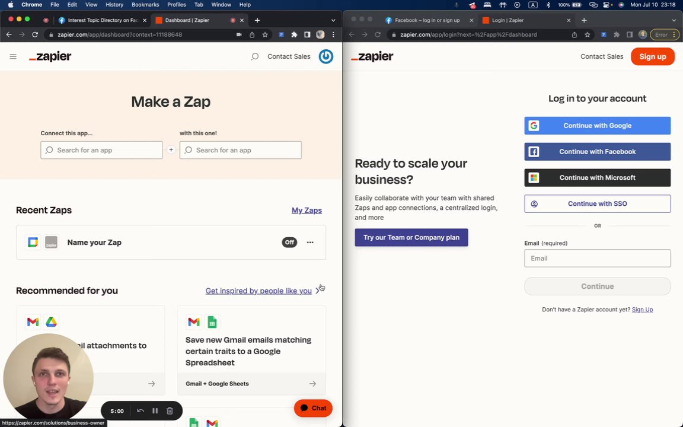Open the My Zaps link
The image size is (683, 427).
coord(307,211)
